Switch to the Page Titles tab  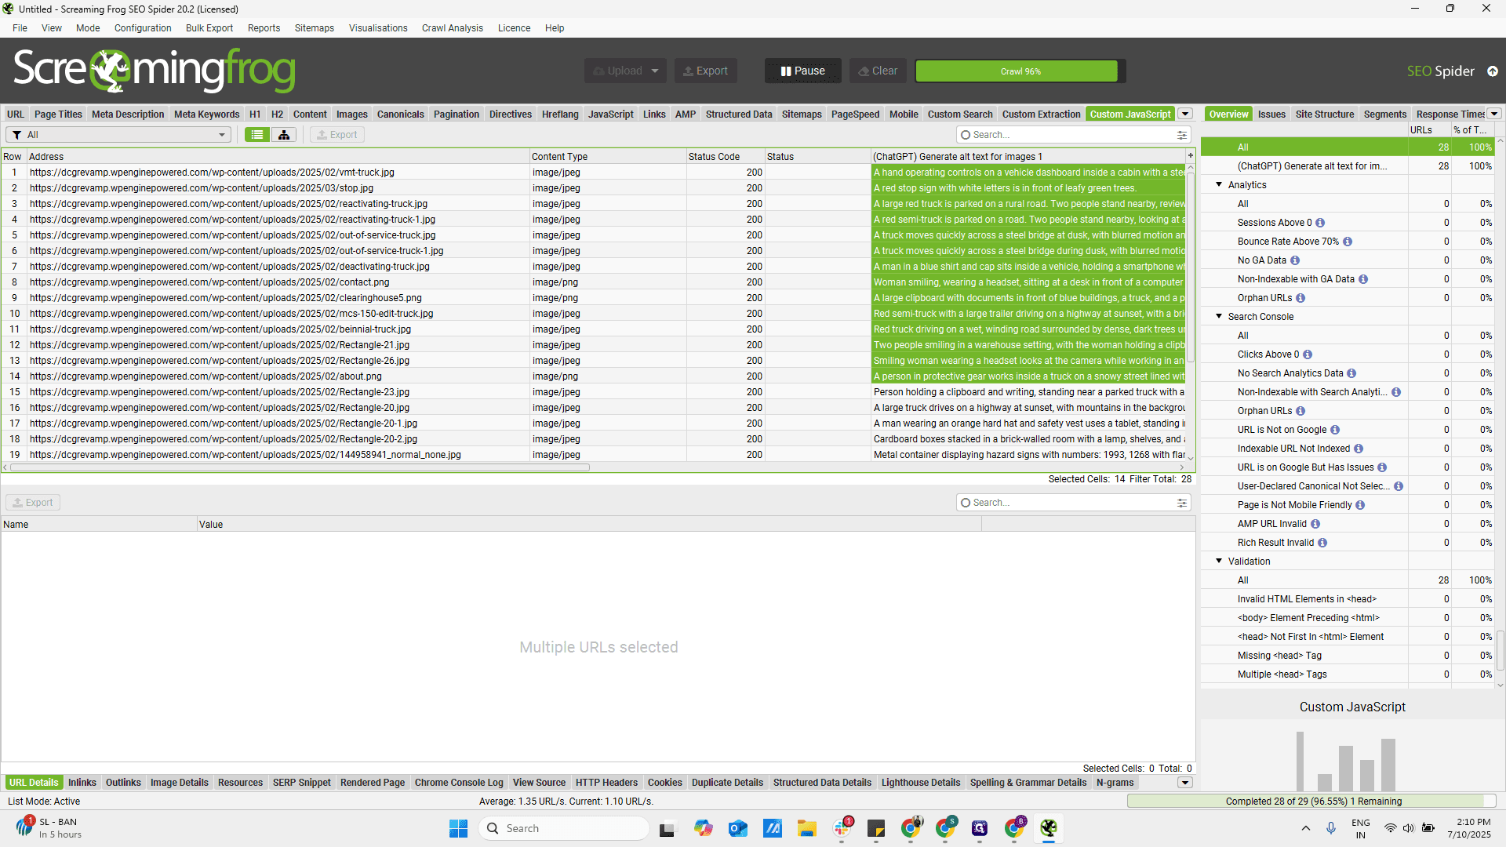(x=58, y=114)
